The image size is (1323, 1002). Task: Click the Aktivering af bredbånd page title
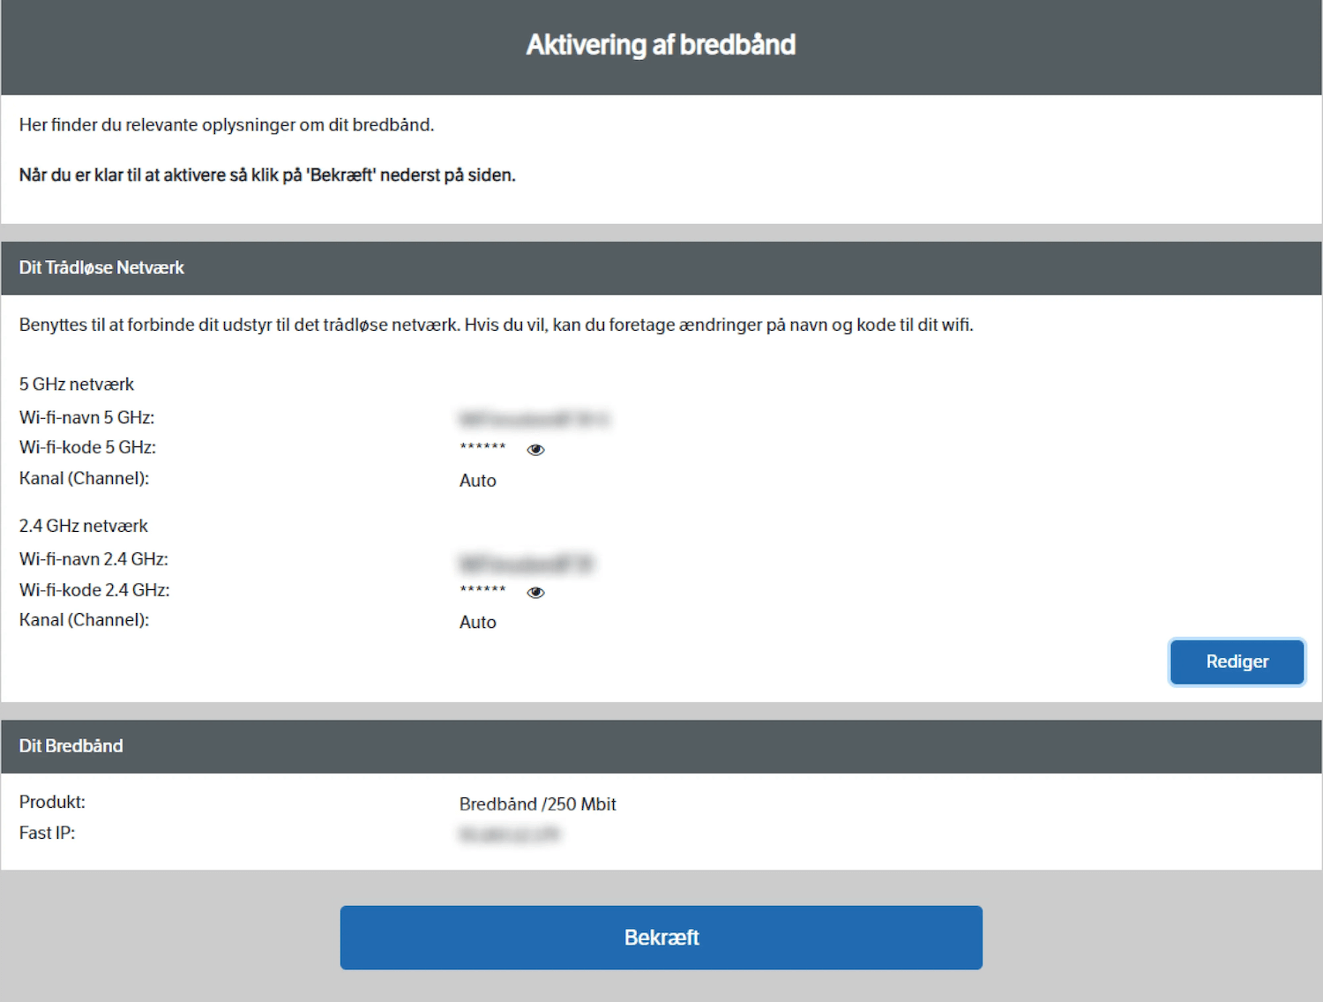point(661,45)
